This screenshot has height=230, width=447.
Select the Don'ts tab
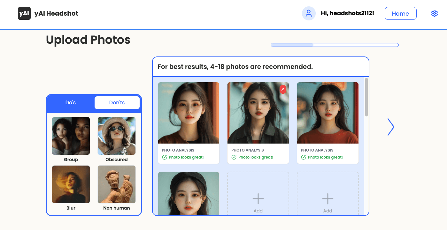pos(117,103)
